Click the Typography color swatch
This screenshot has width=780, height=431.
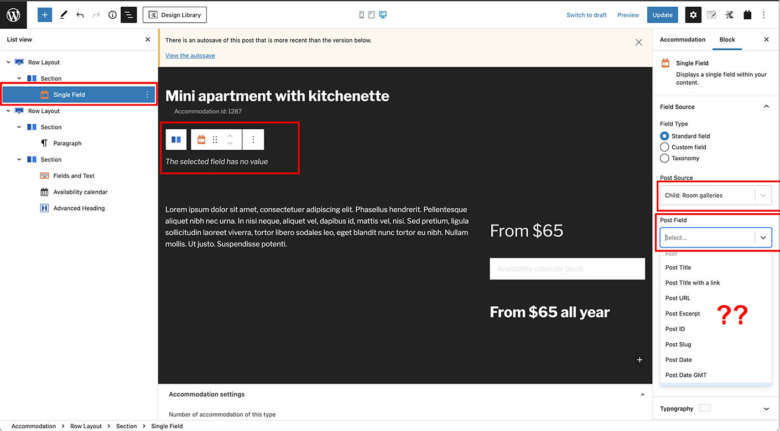pyautogui.click(x=704, y=408)
